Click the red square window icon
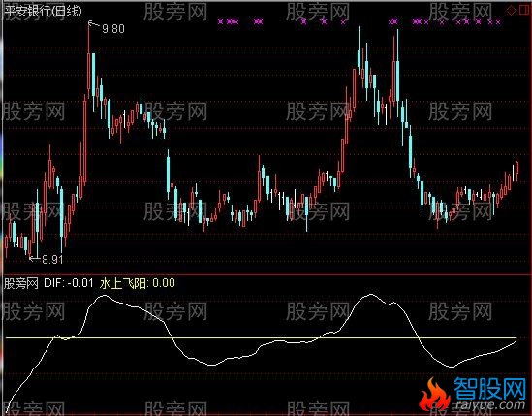The height and width of the screenshot is (416, 532). click(x=524, y=11)
